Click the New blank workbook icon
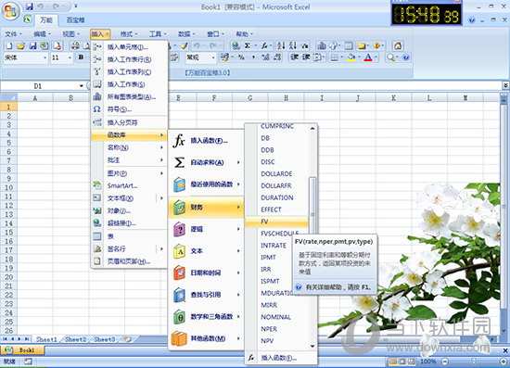This screenshot has width=510, height=368. [x=9, y=45]
